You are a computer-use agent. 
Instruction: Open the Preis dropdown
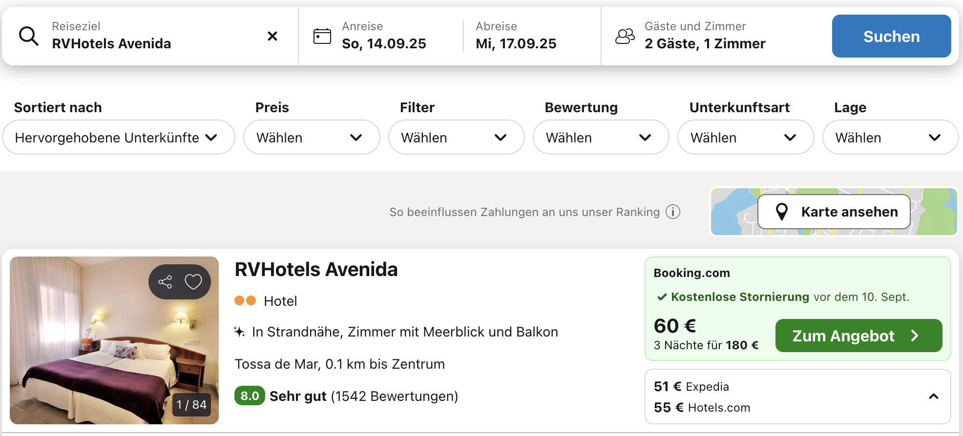click(311, 138)
